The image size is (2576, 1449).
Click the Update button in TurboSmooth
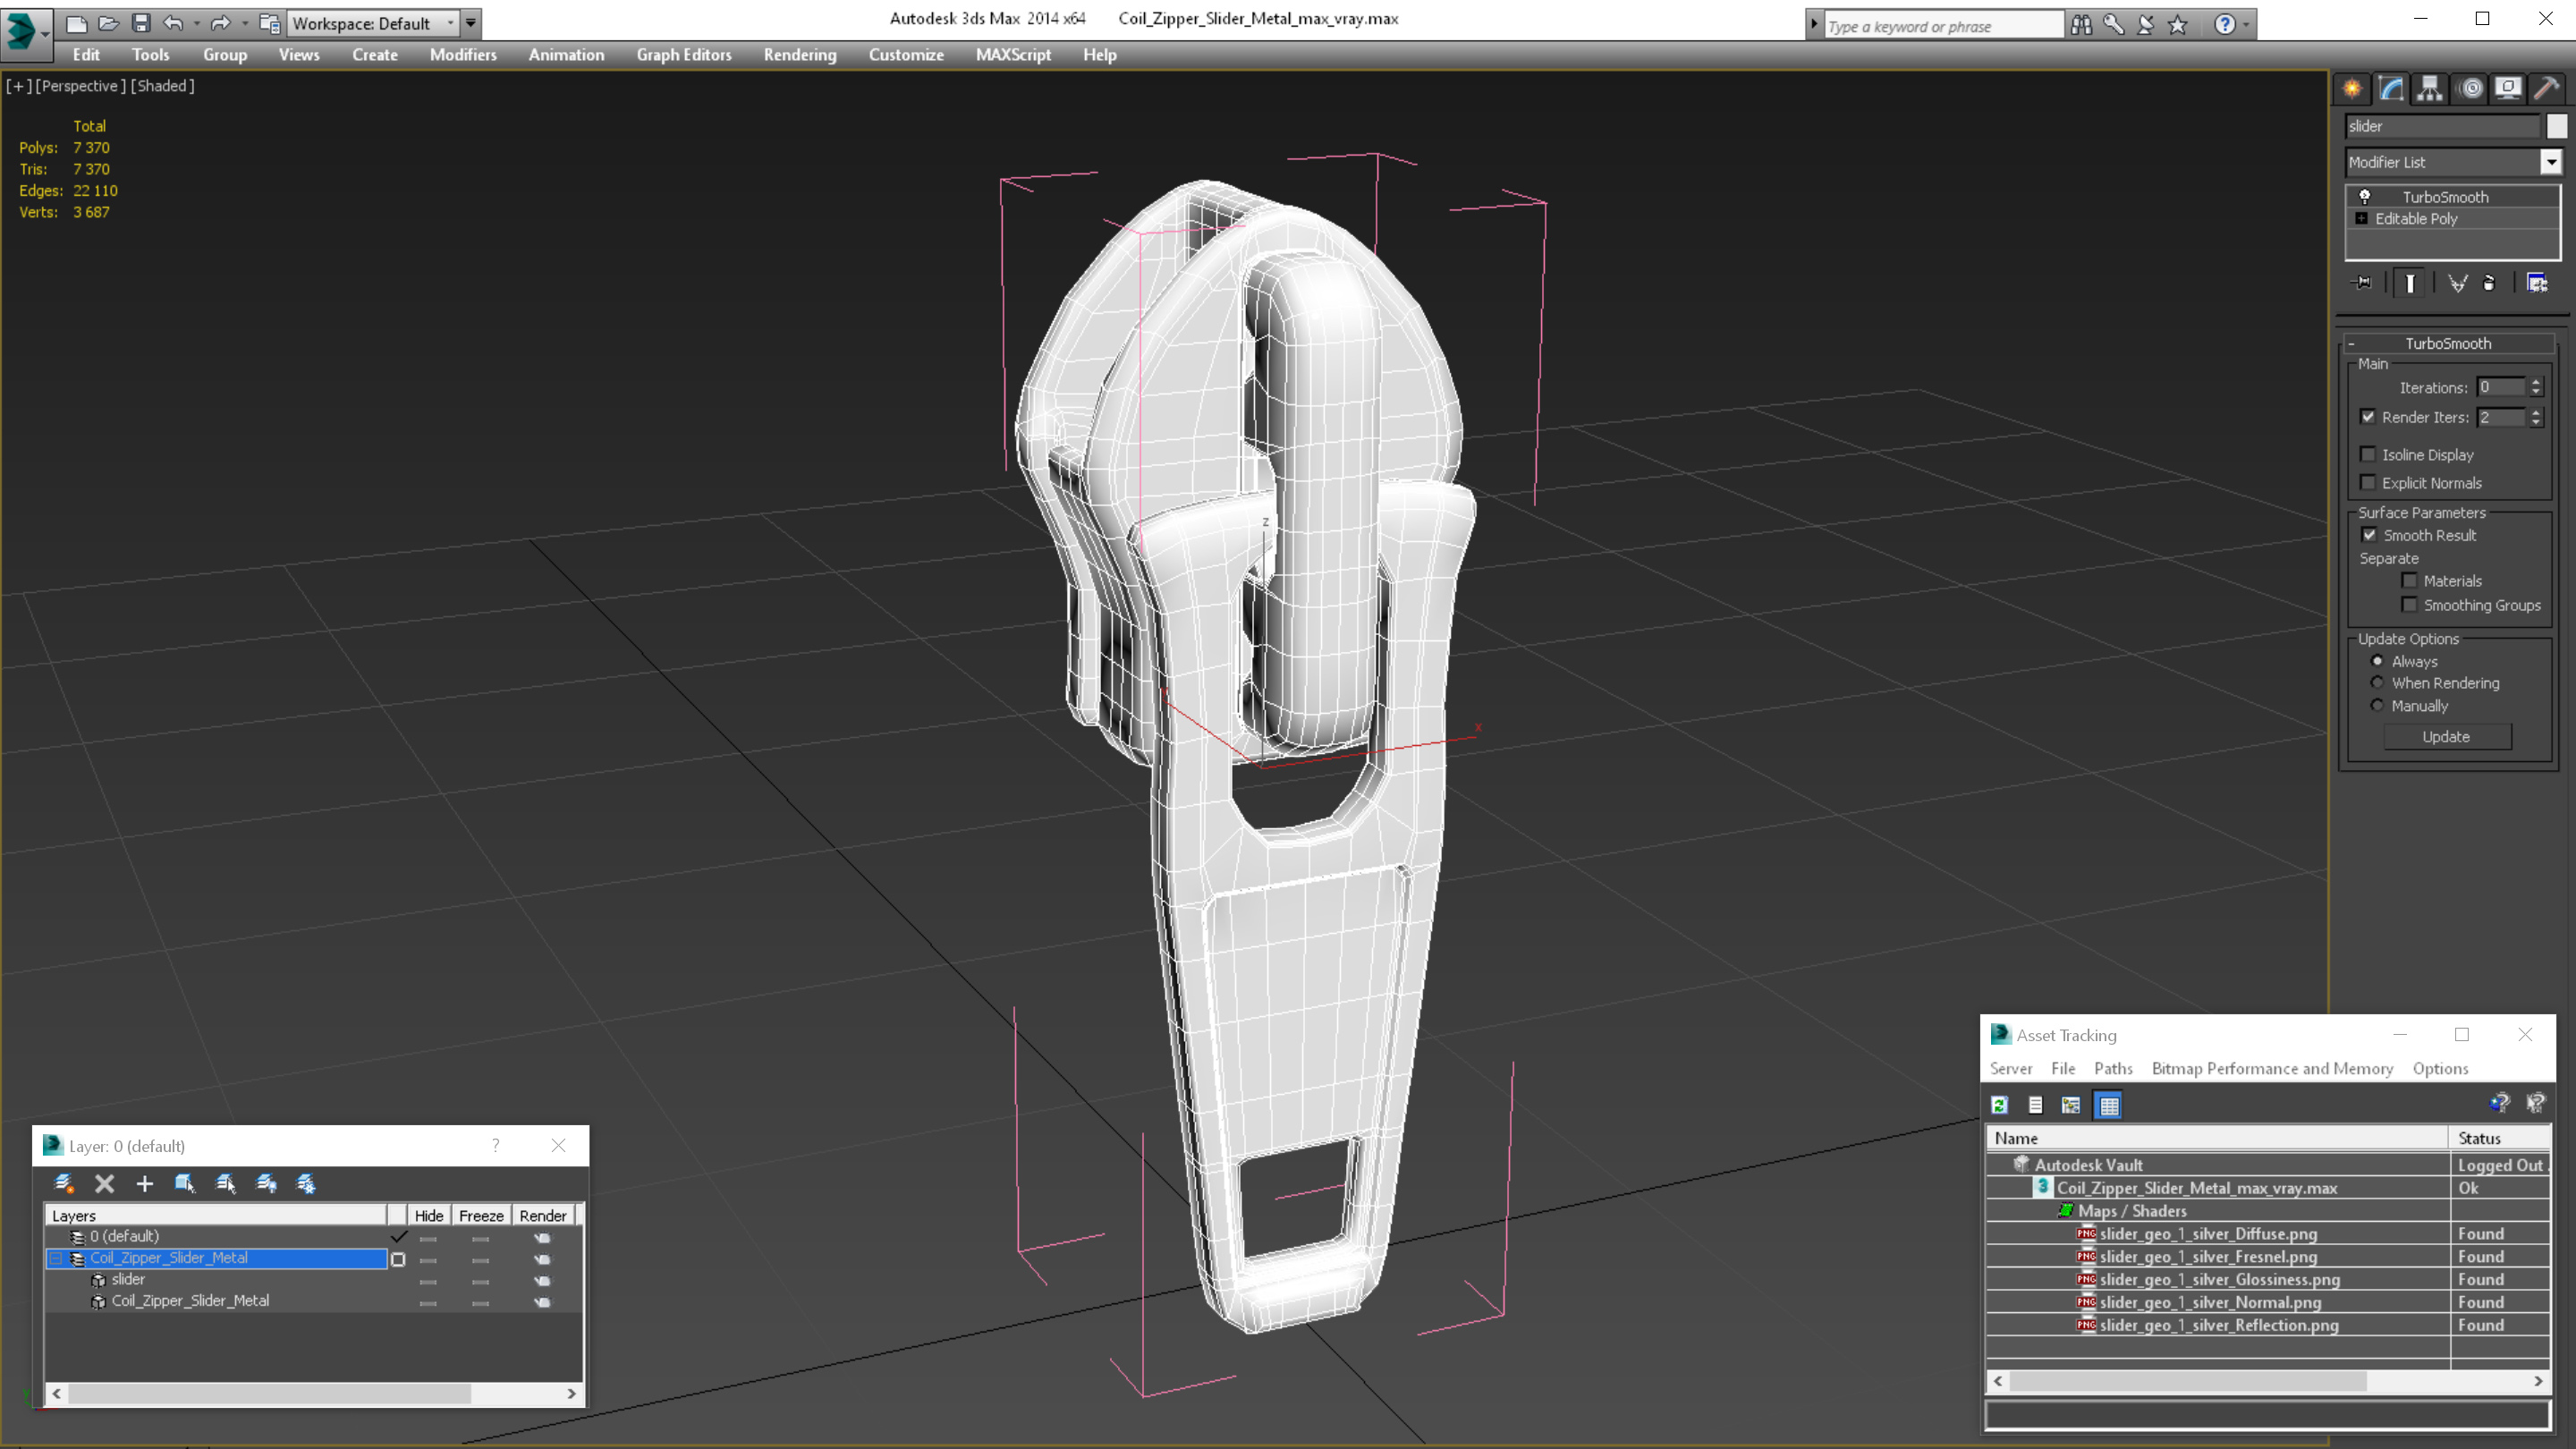2449,736
